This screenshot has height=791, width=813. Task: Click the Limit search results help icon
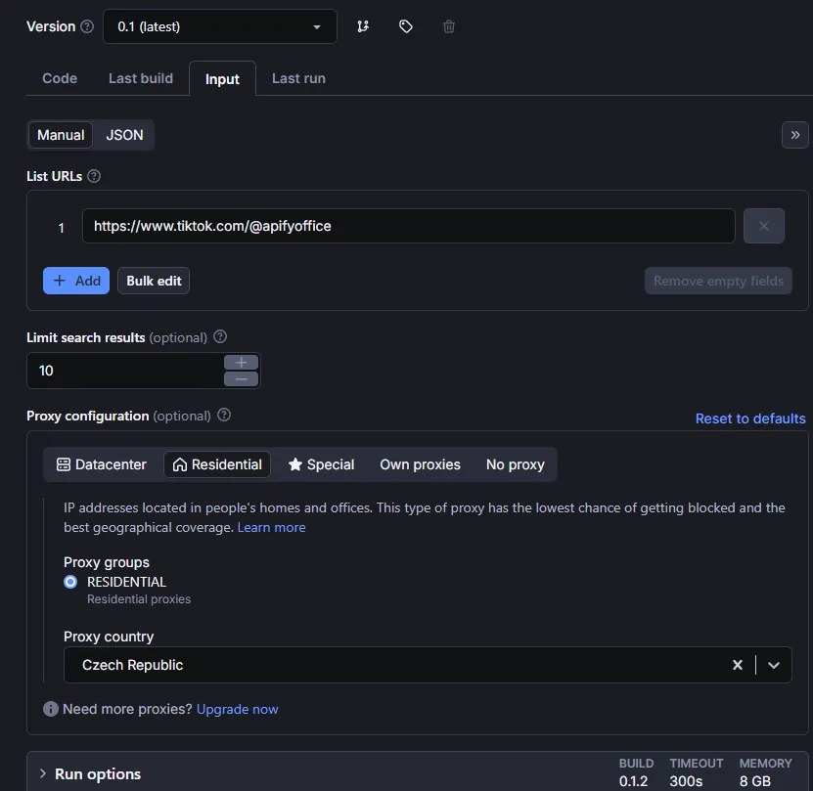click(220, 337)
